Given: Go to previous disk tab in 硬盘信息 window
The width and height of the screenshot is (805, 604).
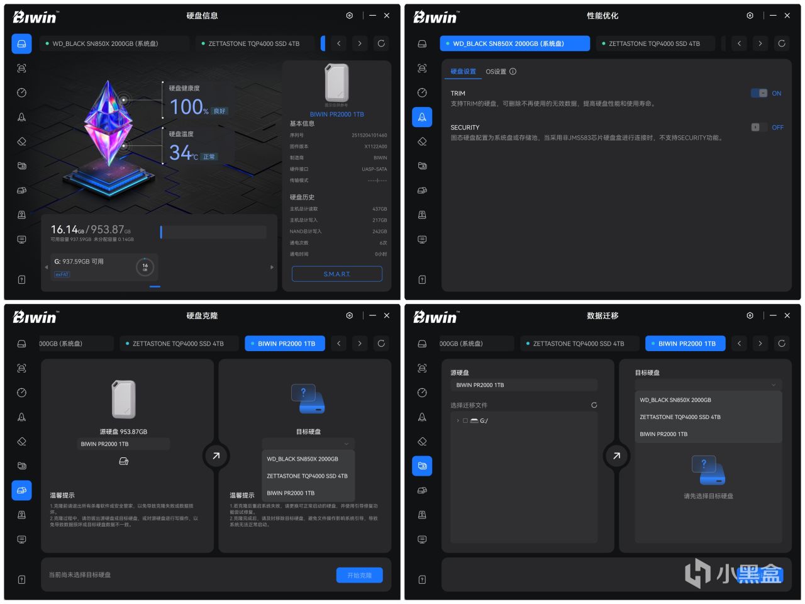Looking at the screenshot, I should pos(339,43).
